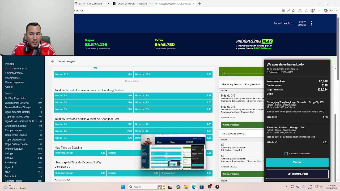Select Shandong Taishan Más de 5.5 at 1.60
The width and height of the screenshot is (340, 191).
point(93,95)
